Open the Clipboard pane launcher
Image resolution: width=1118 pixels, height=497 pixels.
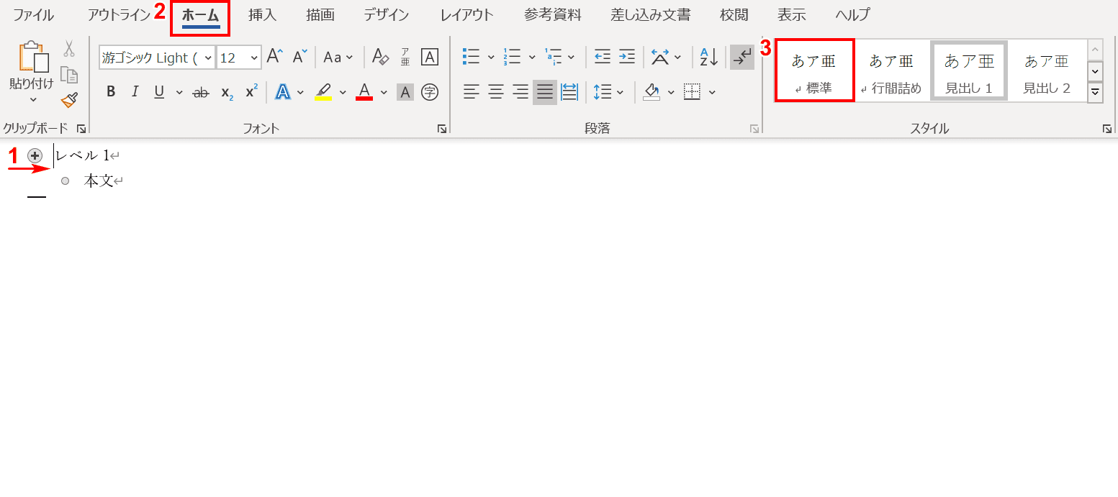tap(81, 129)
